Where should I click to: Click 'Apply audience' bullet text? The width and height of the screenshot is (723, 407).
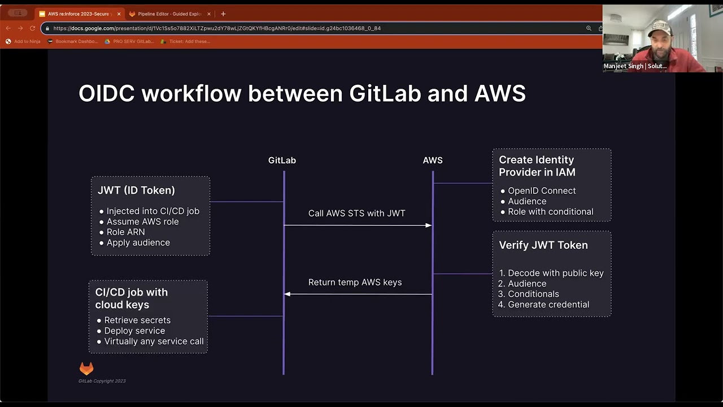click(x=138, y=243)
